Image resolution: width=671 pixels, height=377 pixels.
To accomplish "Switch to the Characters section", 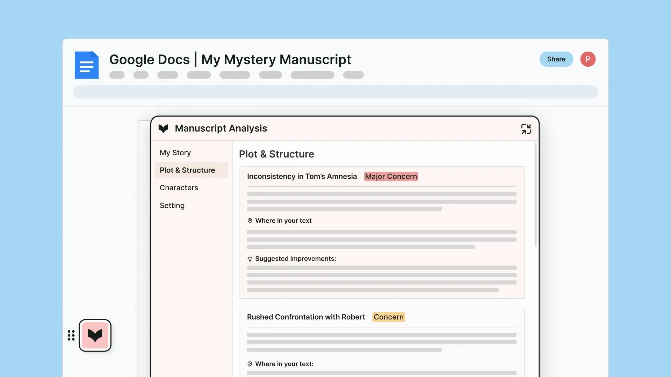I will pos(179,188).
